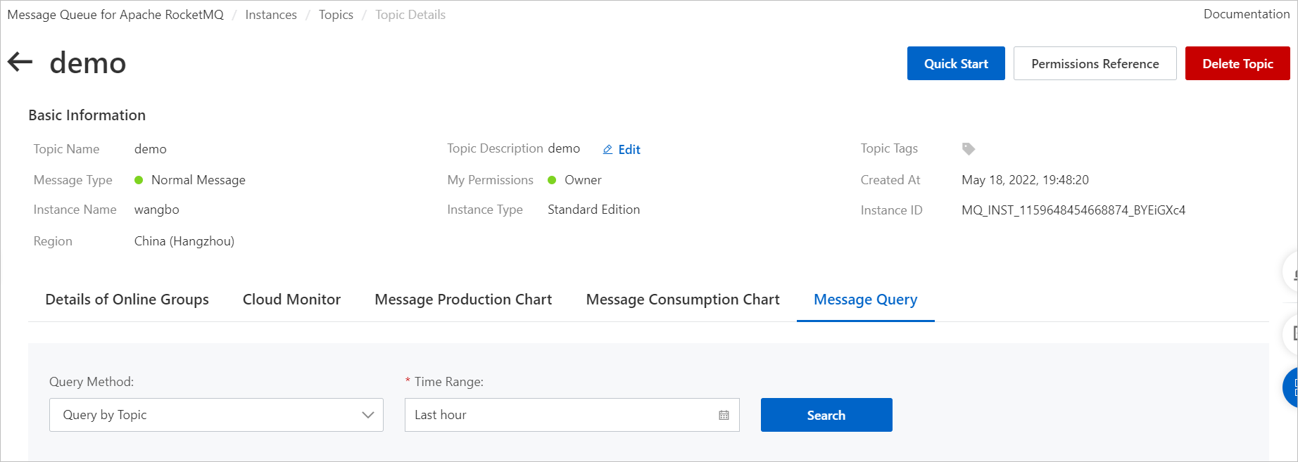Select the Message Production Chart tab
The width and height of the screenshot is (1298, 462).
tap(463, 300)
